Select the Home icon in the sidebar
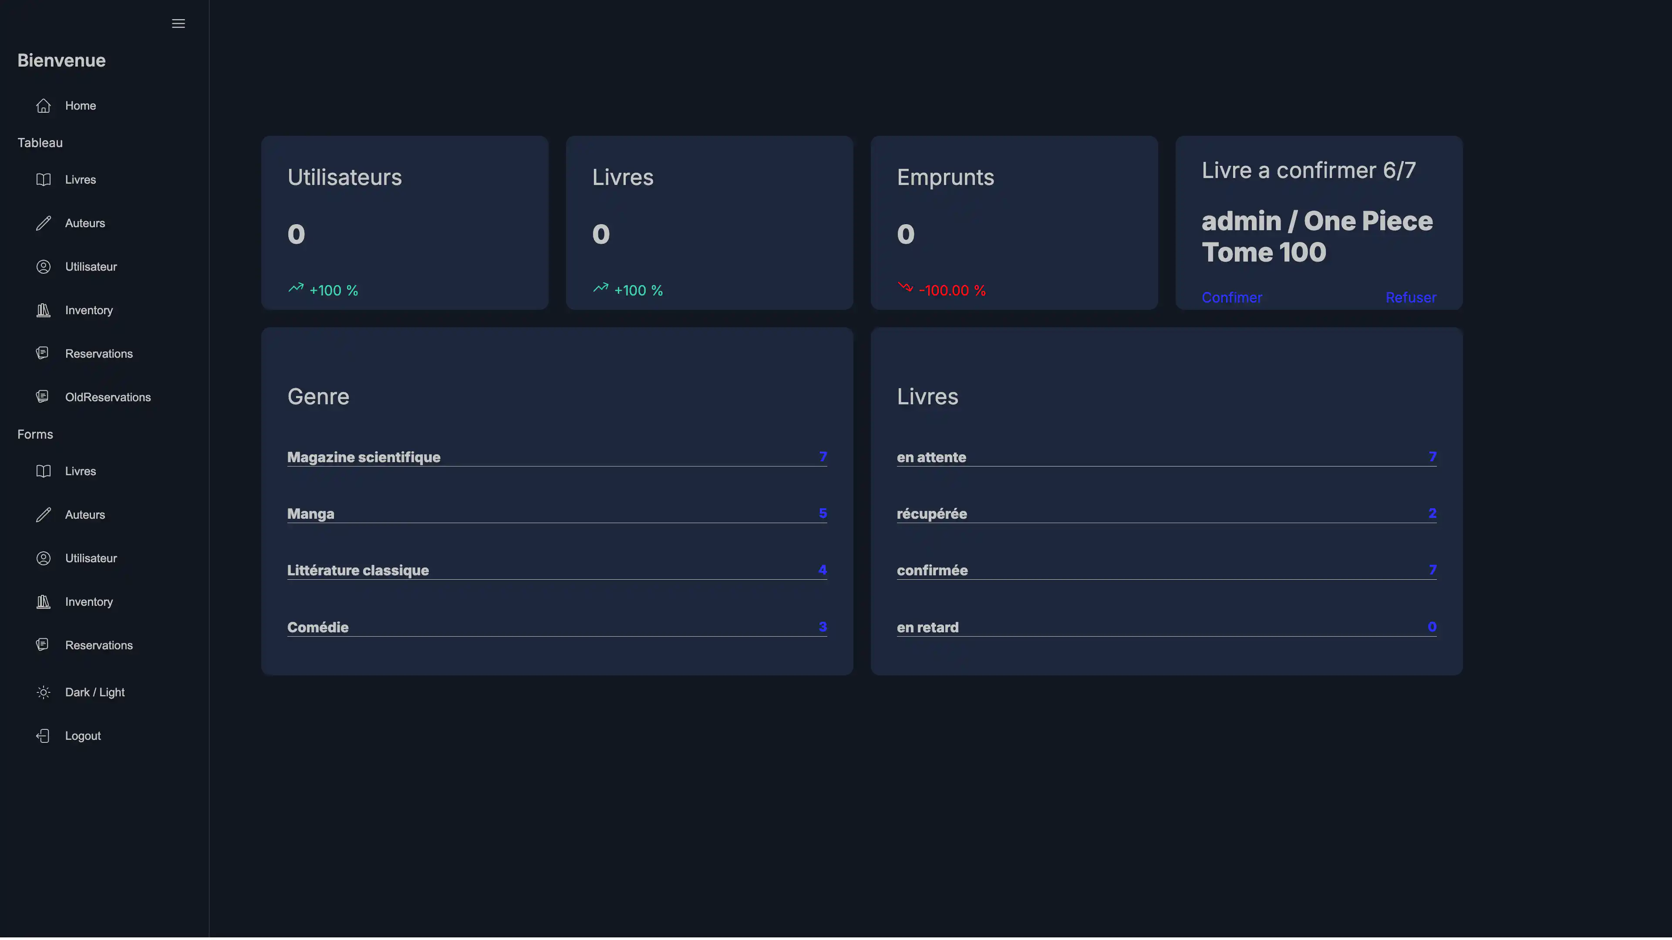The height and width of the screenshot is (940, 1672). [44, 105]
